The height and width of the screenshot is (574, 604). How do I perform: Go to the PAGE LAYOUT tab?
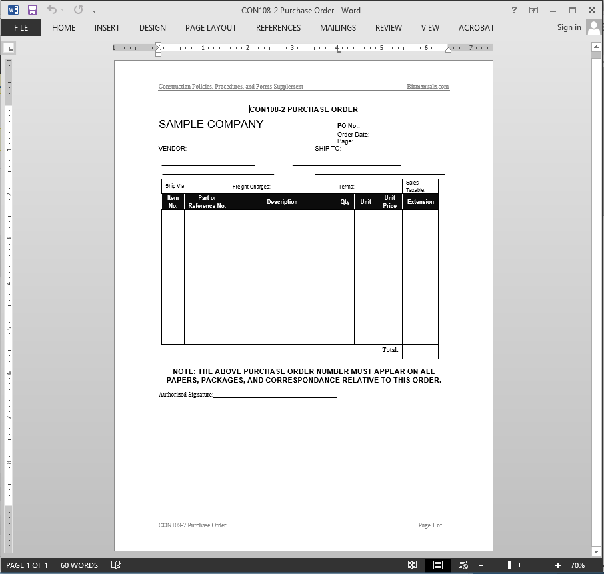pos(211,28)
